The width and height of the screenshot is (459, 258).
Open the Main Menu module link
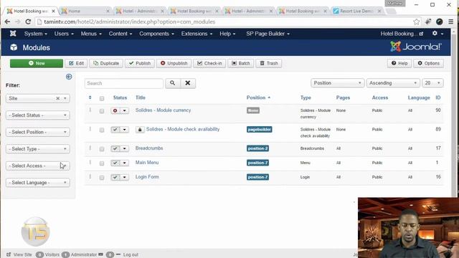tap(147, 163)
